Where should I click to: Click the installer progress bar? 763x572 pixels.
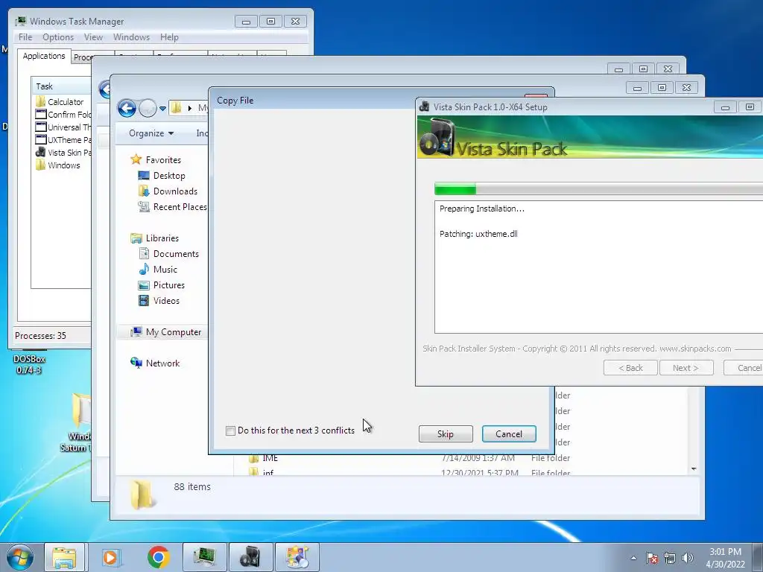coord(598,188)
